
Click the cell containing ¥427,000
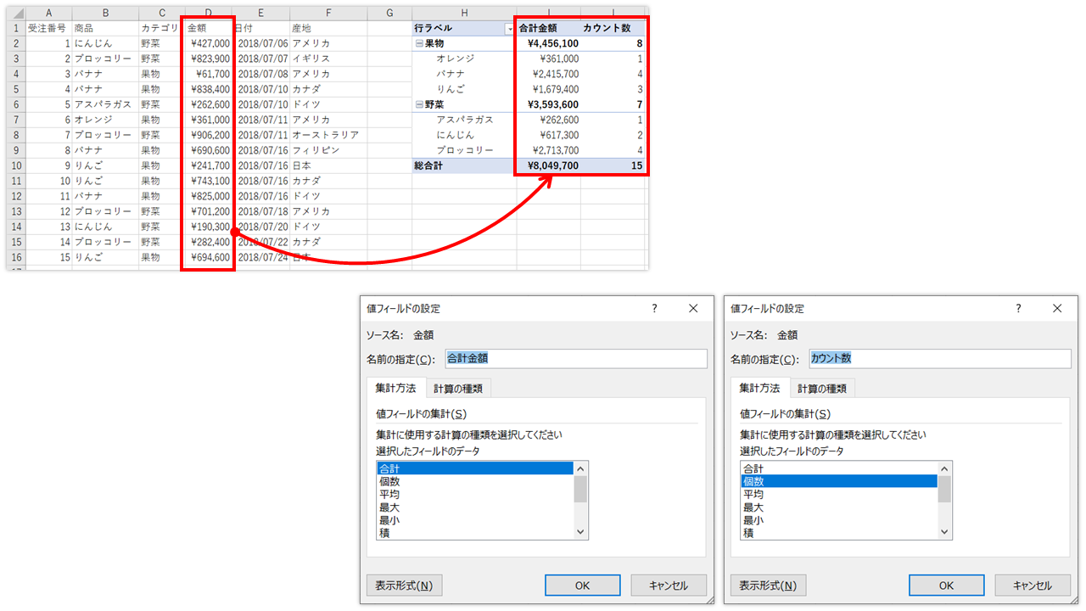[x=208, y=43]
